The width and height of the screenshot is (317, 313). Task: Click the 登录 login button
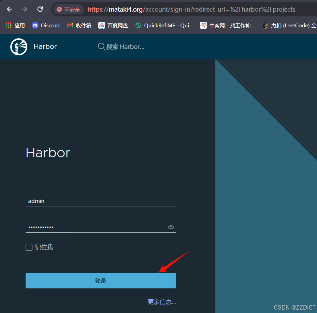(101, 281)
